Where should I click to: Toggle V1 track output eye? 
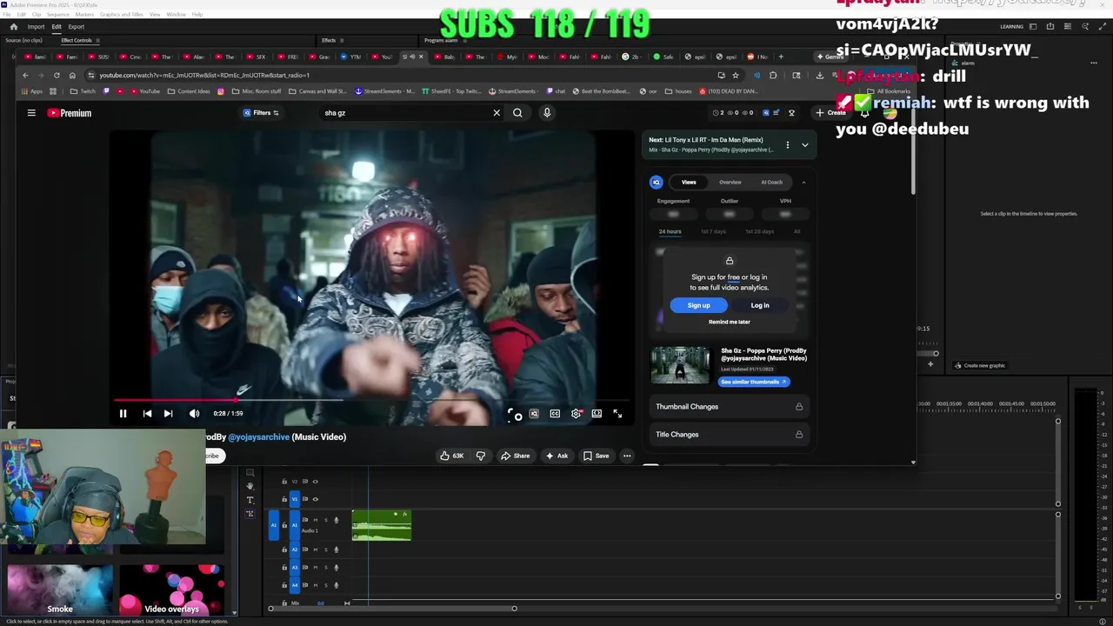[315, 499]
